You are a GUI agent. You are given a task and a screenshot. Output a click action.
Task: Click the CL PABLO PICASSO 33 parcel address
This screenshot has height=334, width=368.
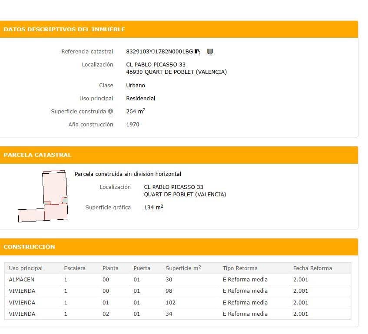(173, 187)
